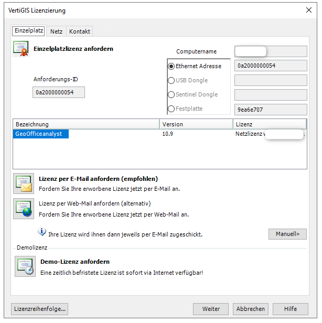Switch to the Netz tab

tap(56, 31)
